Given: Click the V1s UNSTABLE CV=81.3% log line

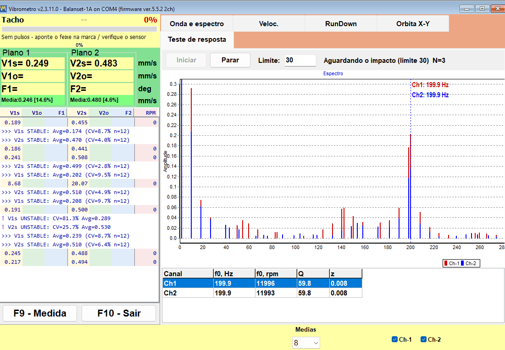Looking at the screenshot, I should [x=56, y=218].
